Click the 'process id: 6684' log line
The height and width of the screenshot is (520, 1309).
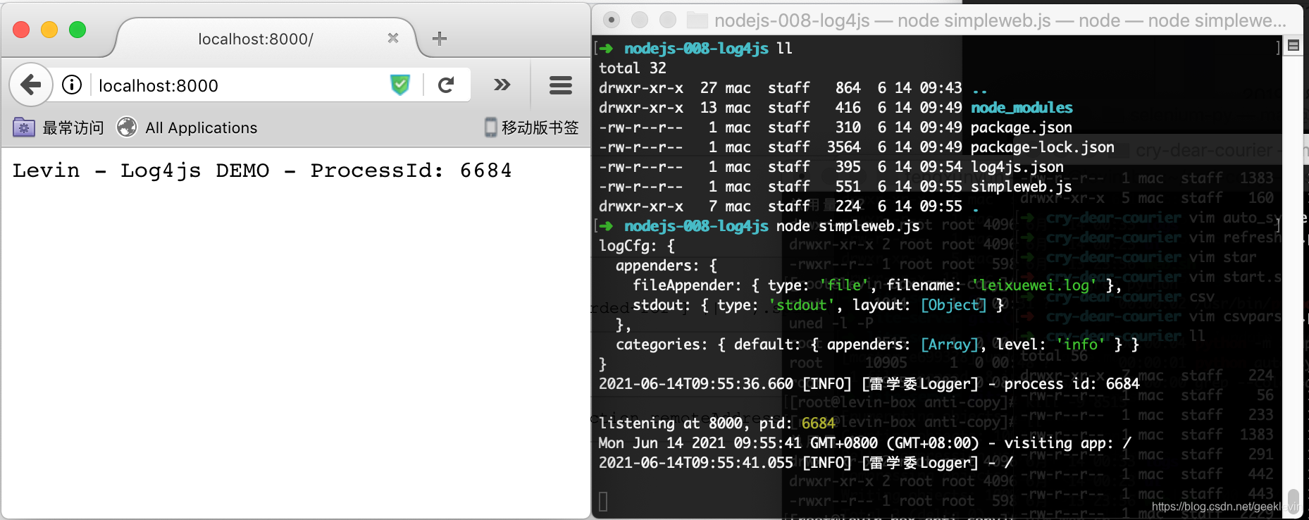[x=869, y=384]
